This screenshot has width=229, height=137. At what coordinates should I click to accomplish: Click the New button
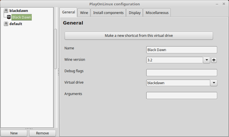click(x=14, y=133)
